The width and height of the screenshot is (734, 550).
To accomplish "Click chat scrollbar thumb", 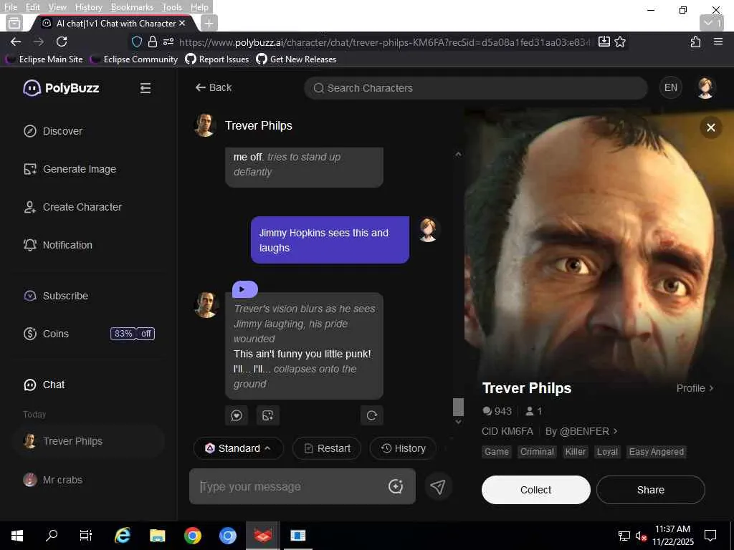I will tap(458, 407).
